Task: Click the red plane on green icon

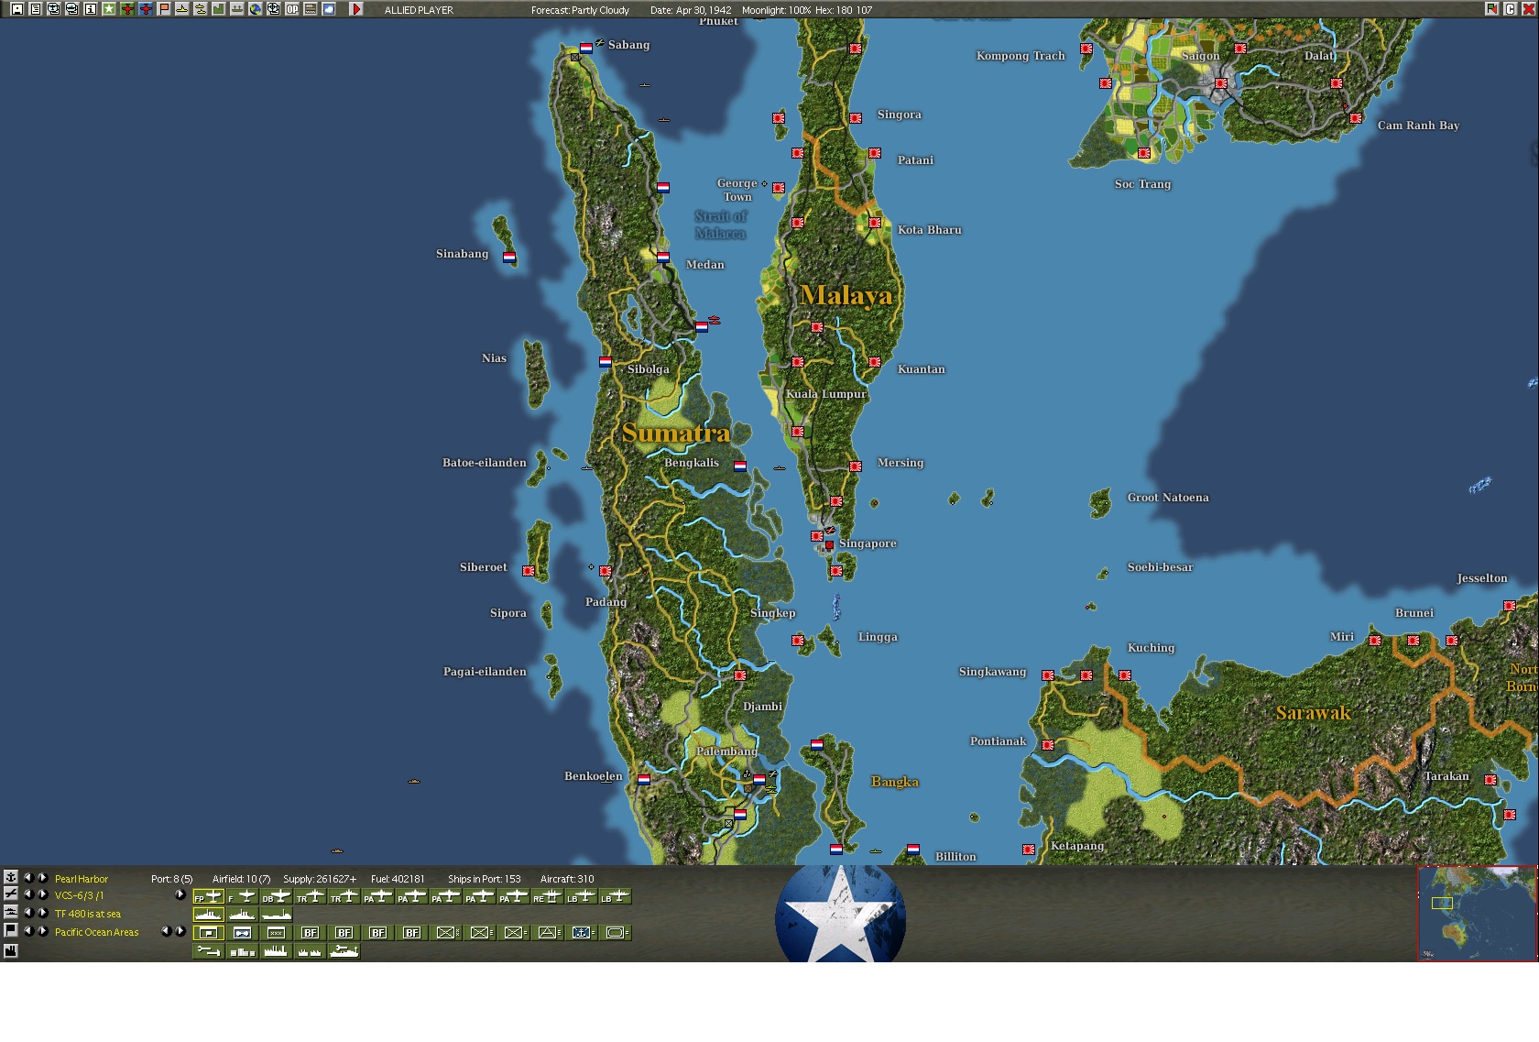Action: (126, 9)
